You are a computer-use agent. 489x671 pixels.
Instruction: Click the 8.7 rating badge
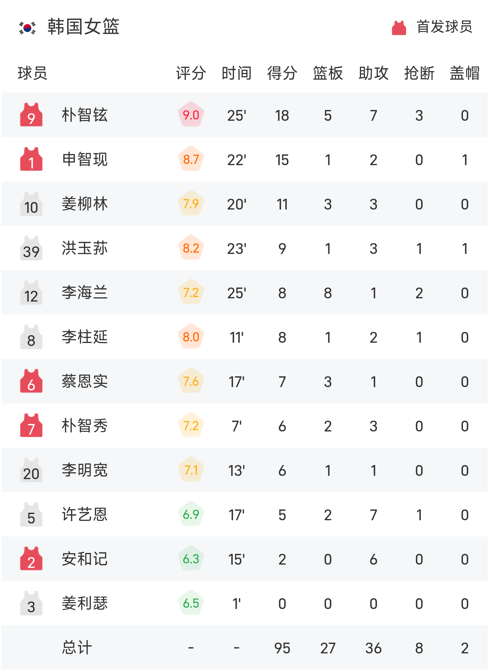coord(191,159)
